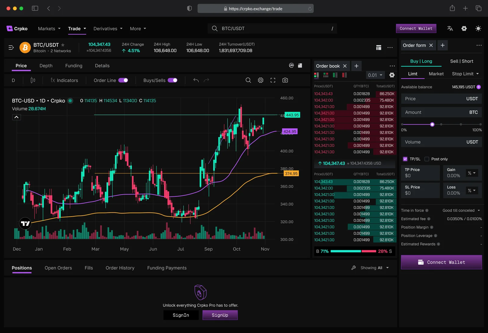Open the candlestick chart type icon
The height and width of the screenshot is (333, 488).
tap(33, 80)
